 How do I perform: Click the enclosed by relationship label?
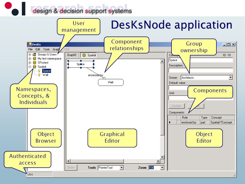pyautogui.click(x=95, y=75)
